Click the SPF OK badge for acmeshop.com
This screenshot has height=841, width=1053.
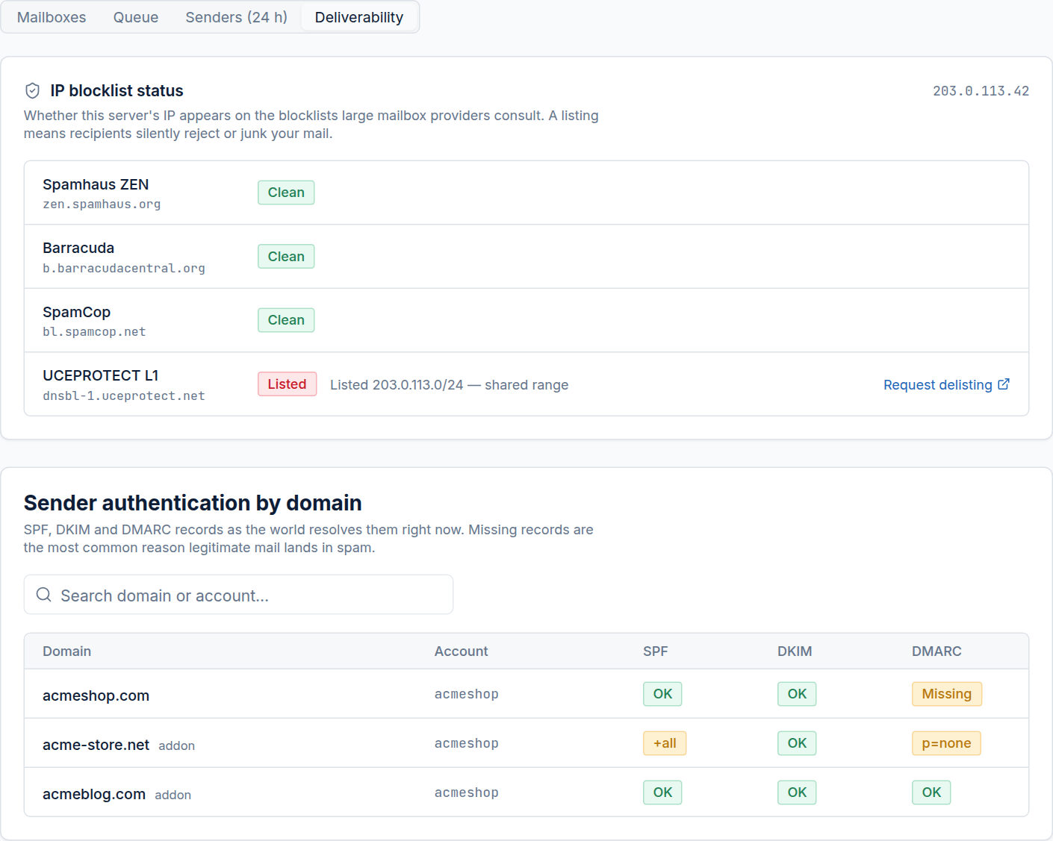[x=662, y=694]
